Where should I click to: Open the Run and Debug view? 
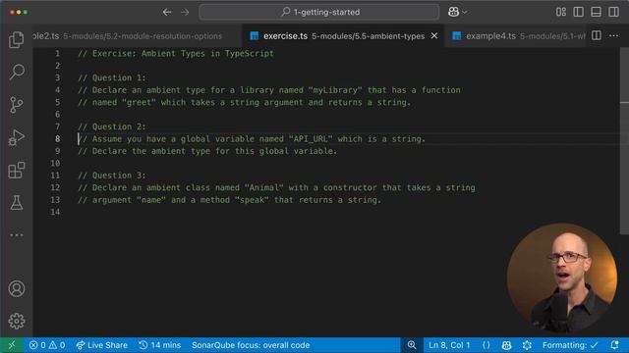(17, 137)
